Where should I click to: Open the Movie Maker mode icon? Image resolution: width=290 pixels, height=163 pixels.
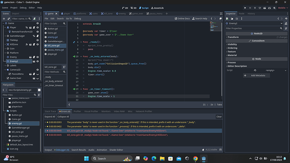[274, 8]
